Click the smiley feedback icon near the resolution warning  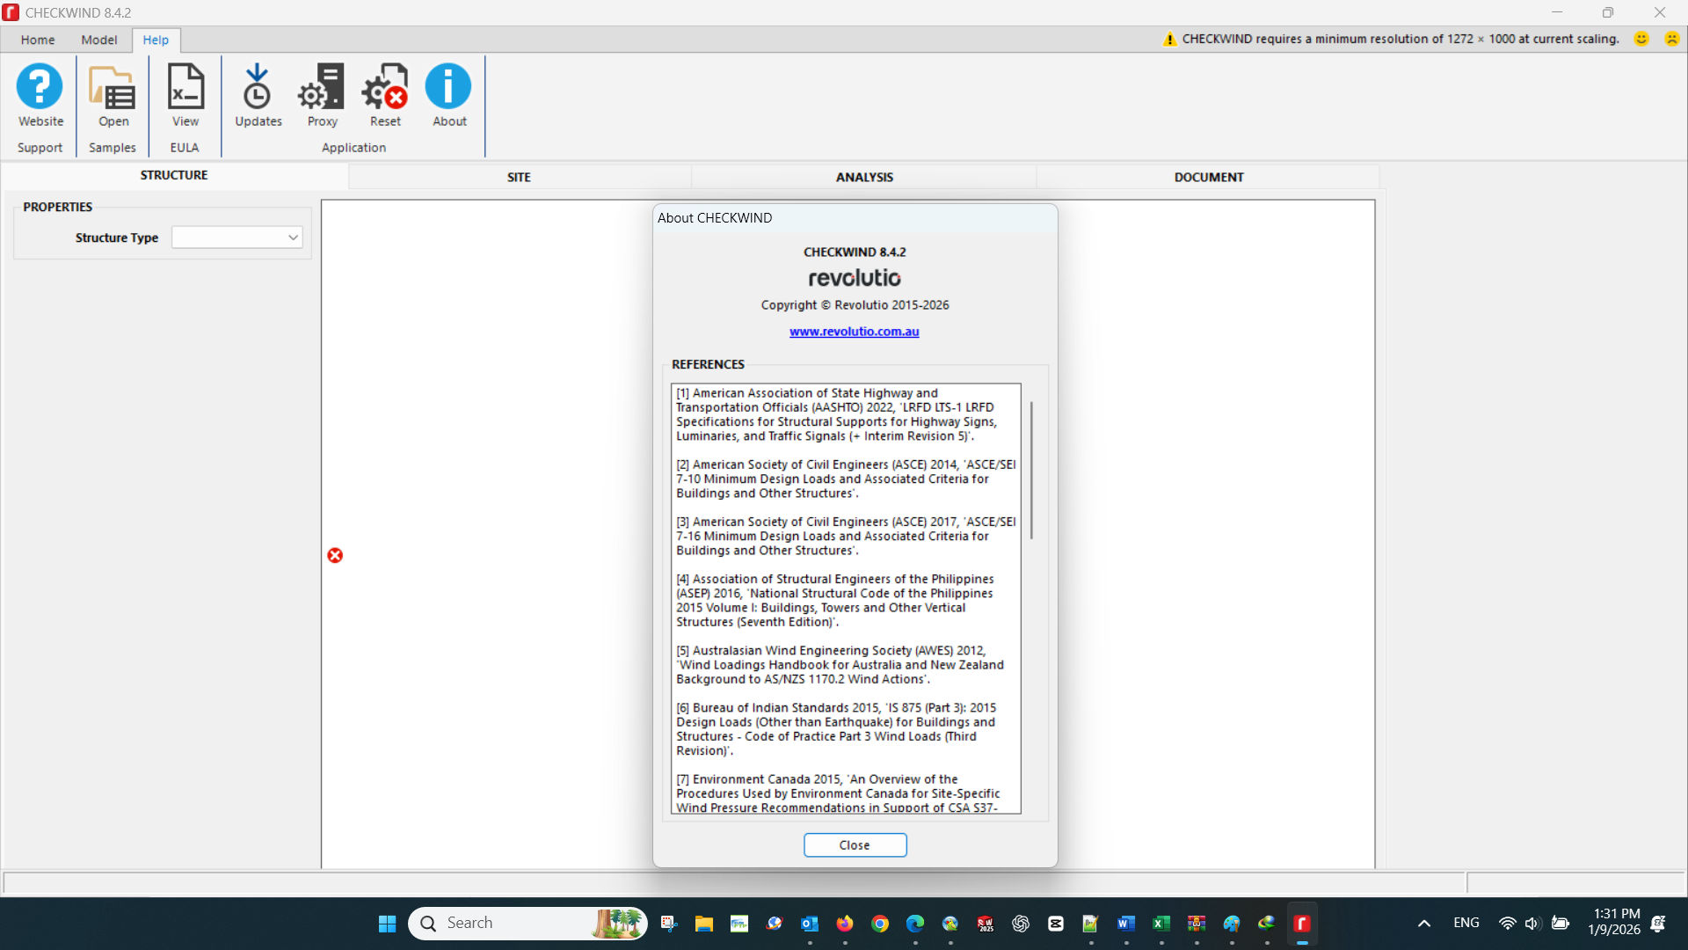(x=1642, y=39)
